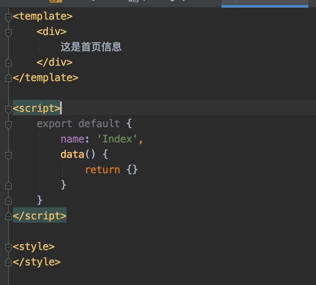Click the highlighted <script> opening tag

(x=37, y=108)
